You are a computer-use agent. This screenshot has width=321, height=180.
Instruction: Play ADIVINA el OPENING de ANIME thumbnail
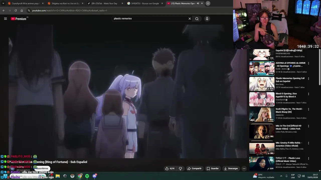point(262,68)
